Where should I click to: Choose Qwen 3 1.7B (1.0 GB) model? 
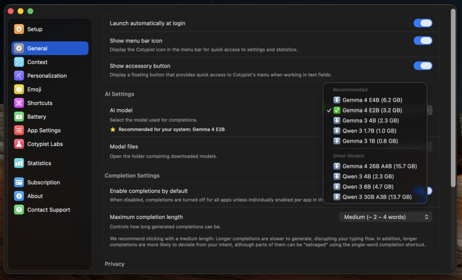375,131
